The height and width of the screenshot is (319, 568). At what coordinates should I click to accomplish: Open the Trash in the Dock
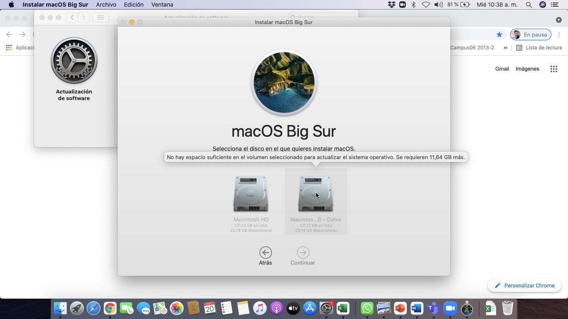click(x=508, y=308)
